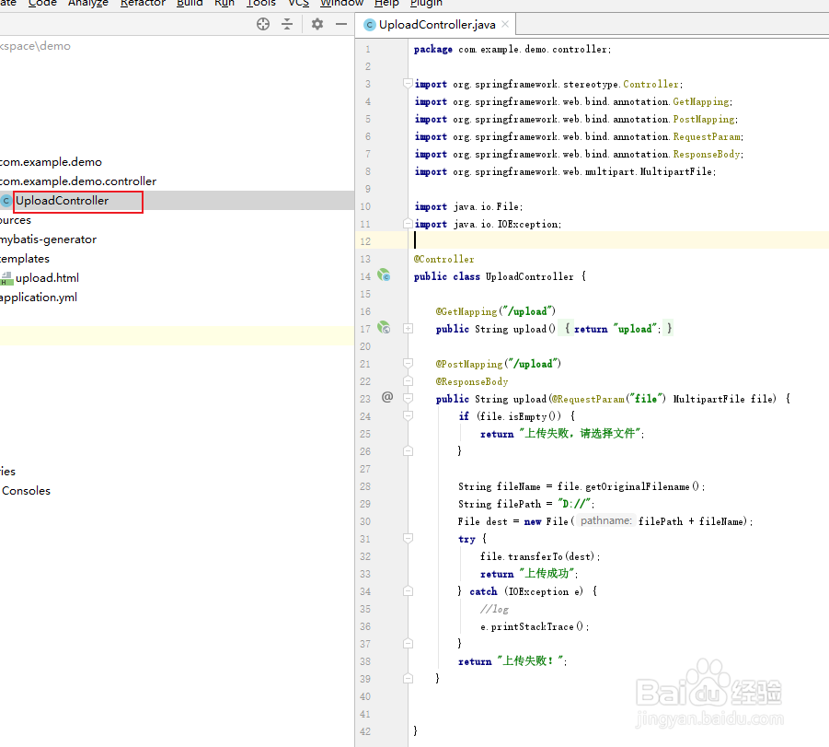Select the Scroll from Source crosshair icon
829x747 pixels.
[263, 24]
